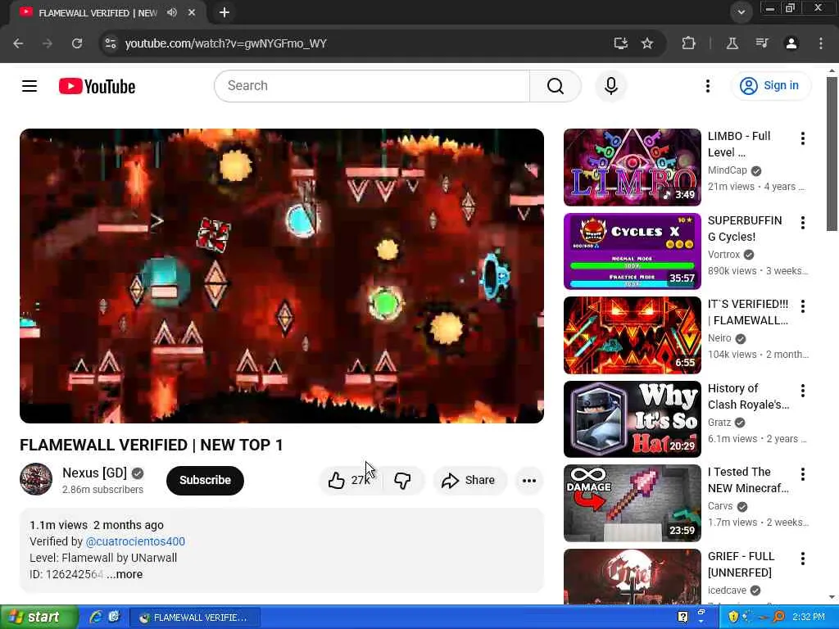Open History of Clash Royale's thumbnail
The width and height of the screenshot is (839, 629).
point(632,419)
